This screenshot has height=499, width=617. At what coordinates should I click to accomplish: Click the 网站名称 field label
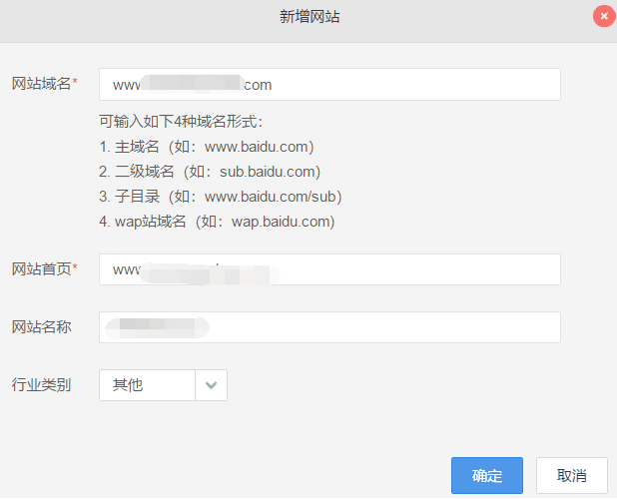click(41, 326)
